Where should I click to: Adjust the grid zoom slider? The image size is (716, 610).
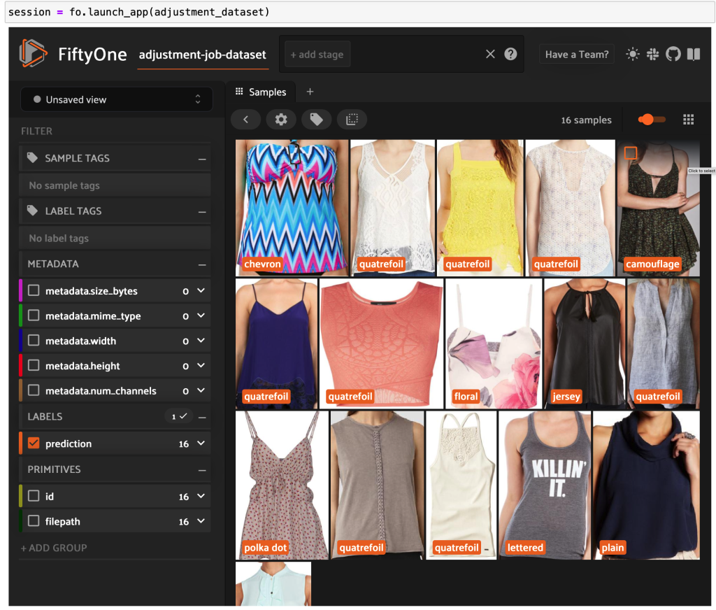[x=647, y=120]
